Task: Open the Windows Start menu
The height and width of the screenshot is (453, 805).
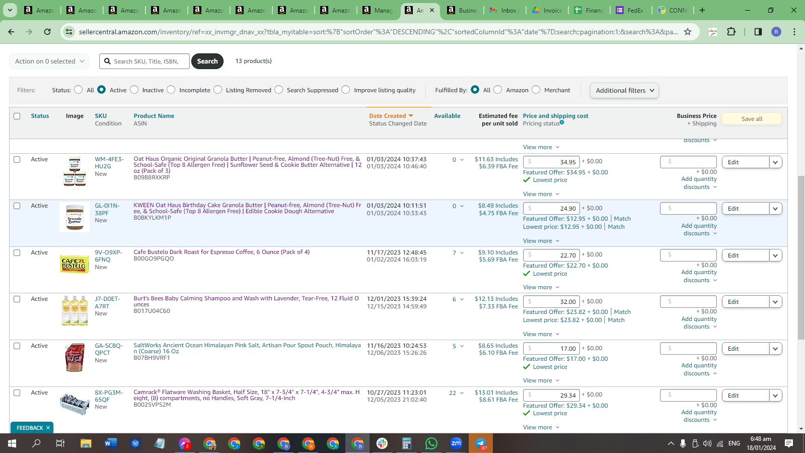Action: tap(12, 443)
